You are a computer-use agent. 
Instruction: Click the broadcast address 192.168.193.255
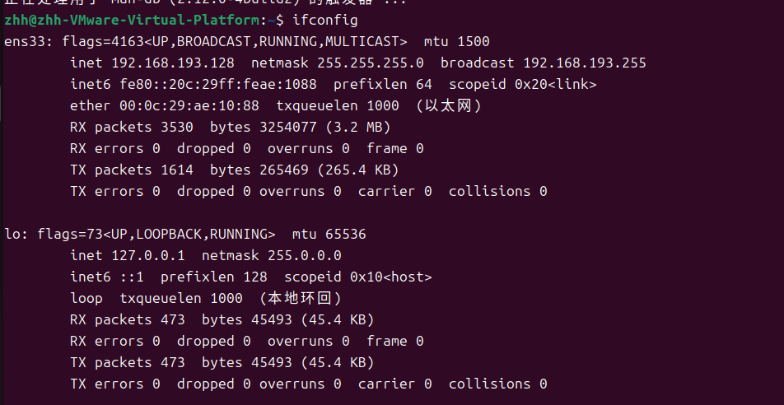point(584,63)
